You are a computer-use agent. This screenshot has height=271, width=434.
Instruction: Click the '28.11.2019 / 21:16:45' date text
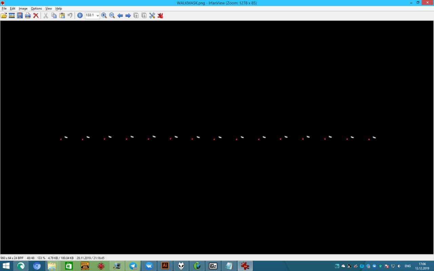(x=91, y=258)
